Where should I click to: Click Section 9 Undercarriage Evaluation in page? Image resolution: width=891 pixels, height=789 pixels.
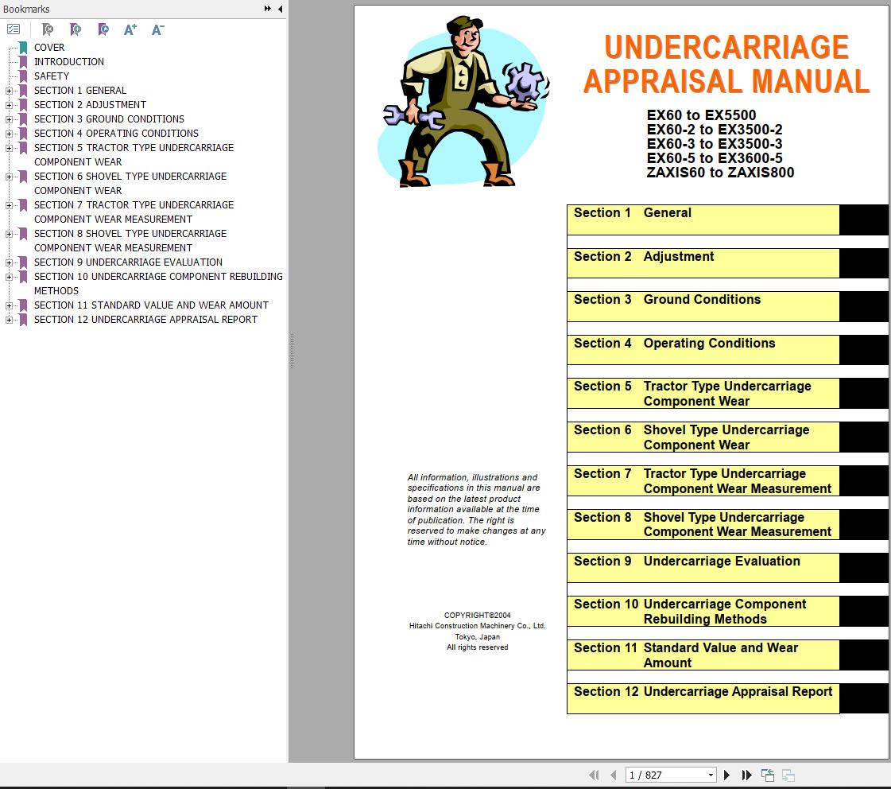point(703,567)
